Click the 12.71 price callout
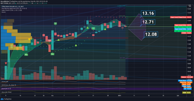Image resolution: width=194 pixels, height=101 pixels. [x=148, y=22]
